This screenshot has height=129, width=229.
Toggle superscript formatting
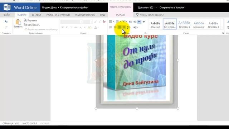pyautogui.click(x=85, y=27)
